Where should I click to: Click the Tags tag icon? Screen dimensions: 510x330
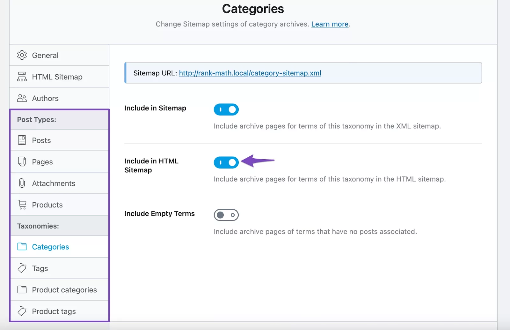pos(22,268)
